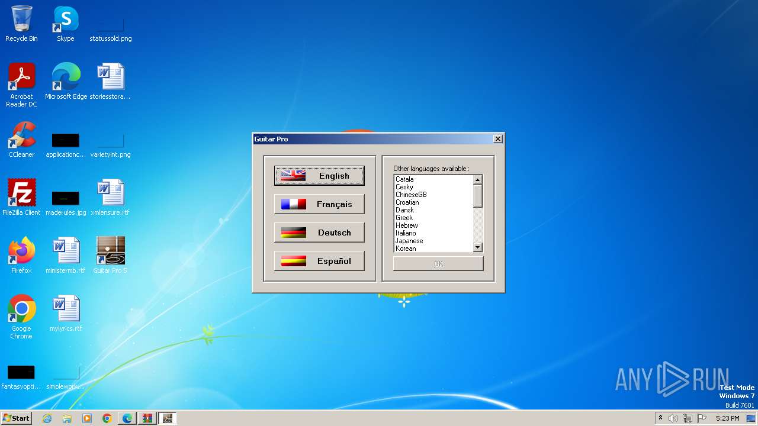Pick Español with the Spanish flag
Viewport: 758px width, 426px height.
pyautogui.click(x=319, y=261)
